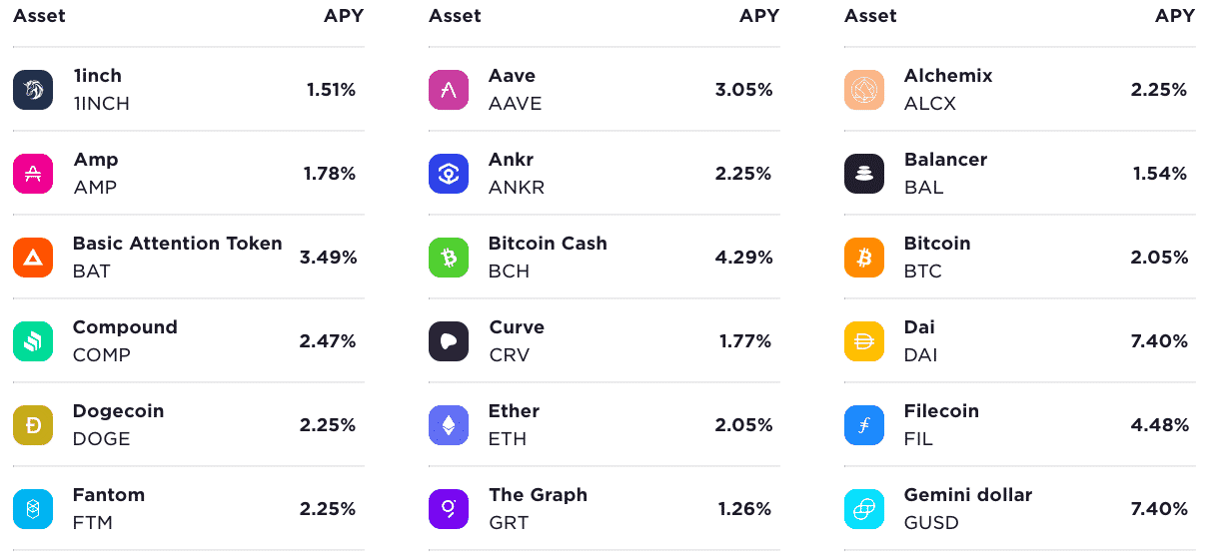The image size is (1217, 552).
Task: Click the Balancer asset name
Action: 945,160
